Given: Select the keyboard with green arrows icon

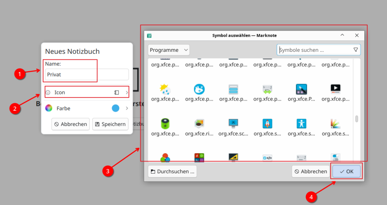Looking at the screenshot, I should tap(267, 89).
